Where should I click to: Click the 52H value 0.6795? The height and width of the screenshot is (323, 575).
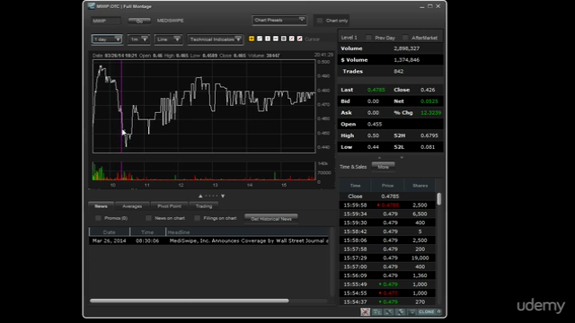[x=429, y=135]
